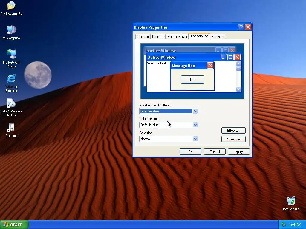Click the Effects... button
This screenshot has height=229, width=306.
233,131
